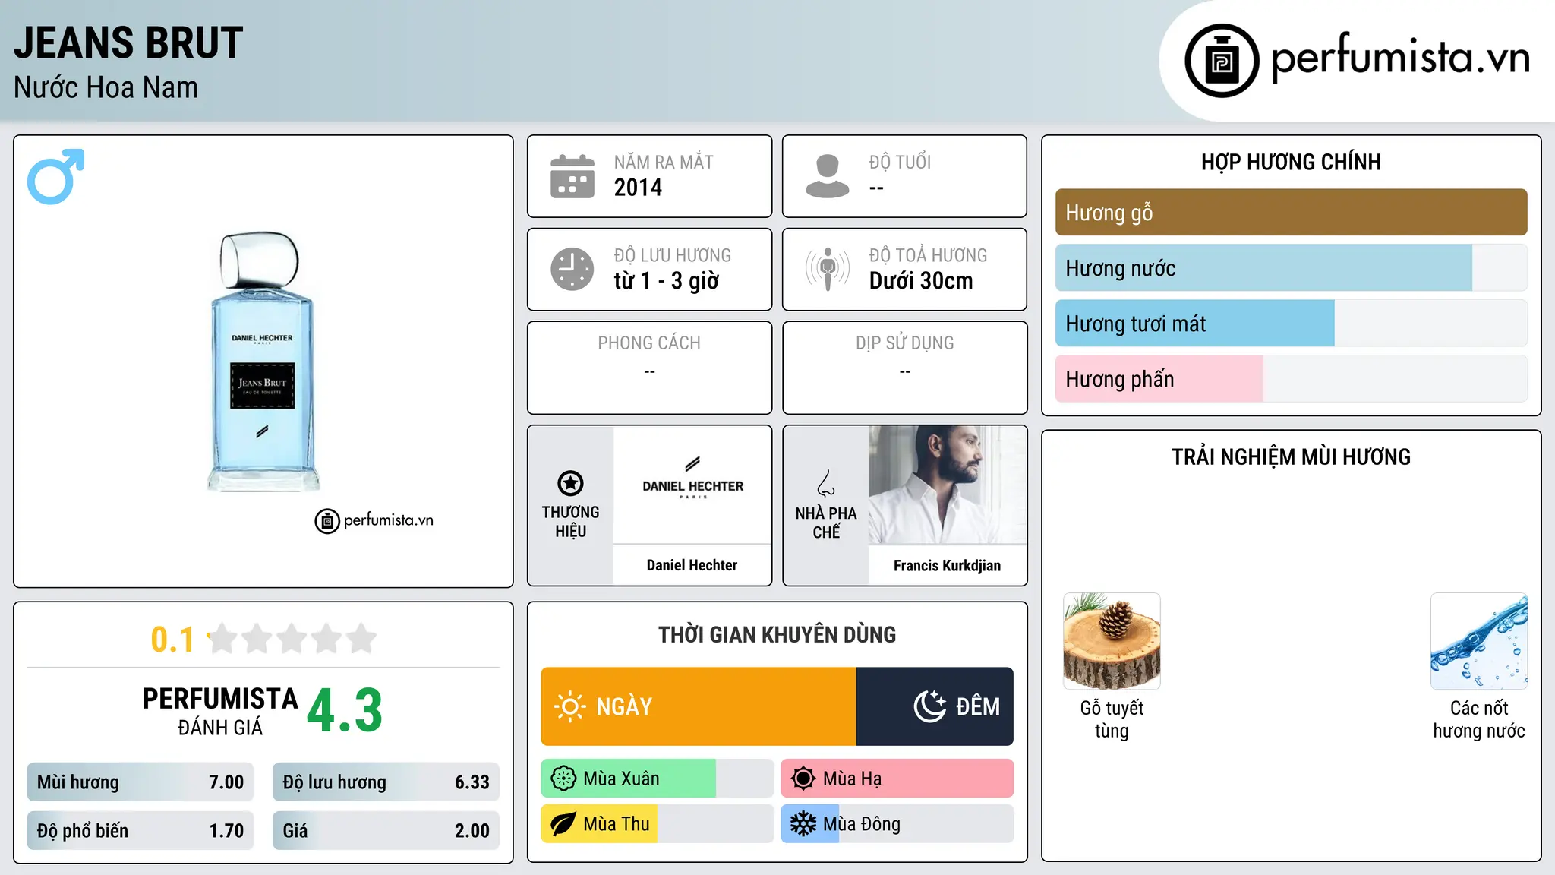Screen dimensions: 1555x875
Task: Click the Độ tuổi label
Action: click(x=900, y=162)
